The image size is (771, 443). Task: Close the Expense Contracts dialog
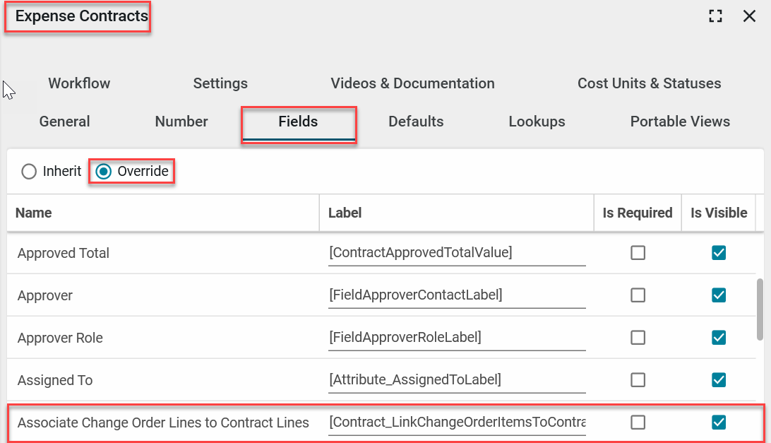click(x=749, y=16)
